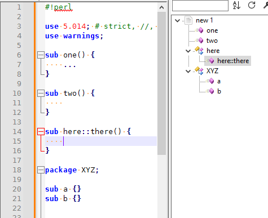Screen dimensions: 268x218
Task: Click the cube icon beside 'here::there'
Action: pyautogui.click(x=211, y=61)
